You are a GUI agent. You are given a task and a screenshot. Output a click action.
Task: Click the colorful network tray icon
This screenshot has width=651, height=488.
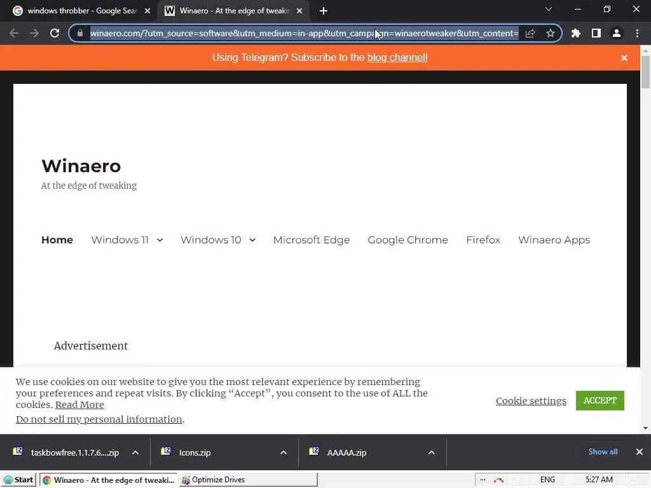click(498, 480)
